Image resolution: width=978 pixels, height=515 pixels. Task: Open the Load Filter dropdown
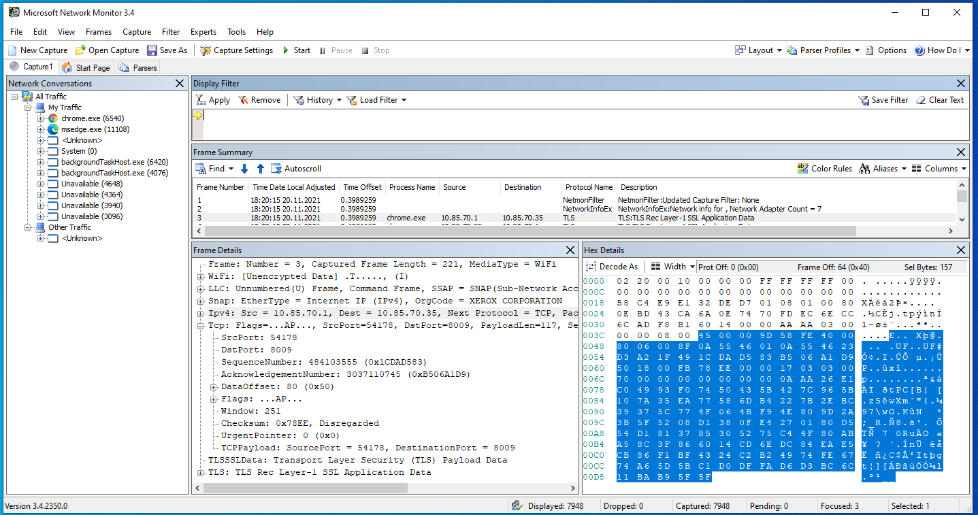click(376, 100)
